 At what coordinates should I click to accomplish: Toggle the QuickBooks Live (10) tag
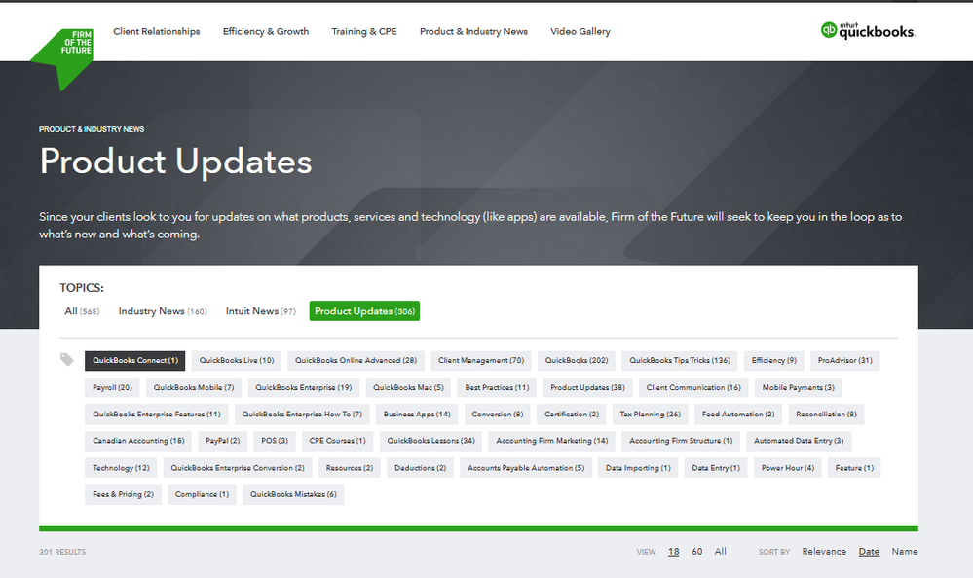point(237,360)
